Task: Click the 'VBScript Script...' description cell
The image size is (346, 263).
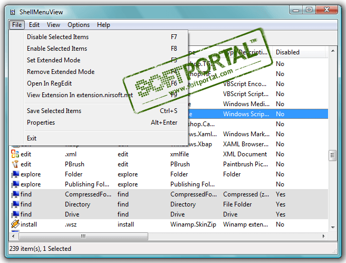Action: coord(246,94)
